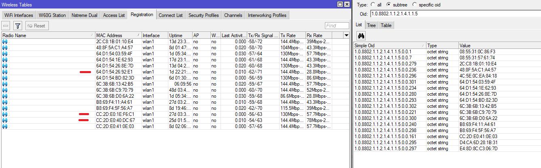Click station icon for B8:69:F4:11:A4:61 row
541x168 pixels.
pos(5,102)
